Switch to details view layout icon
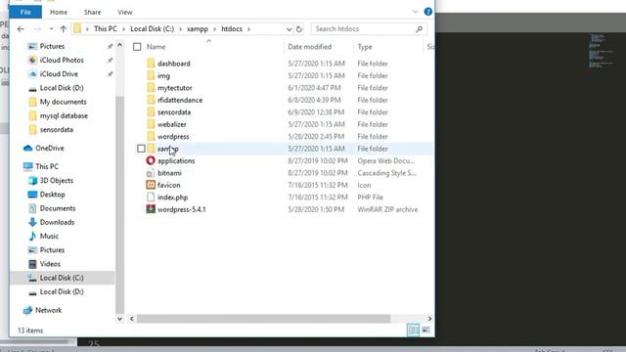 tap(413, 330)
